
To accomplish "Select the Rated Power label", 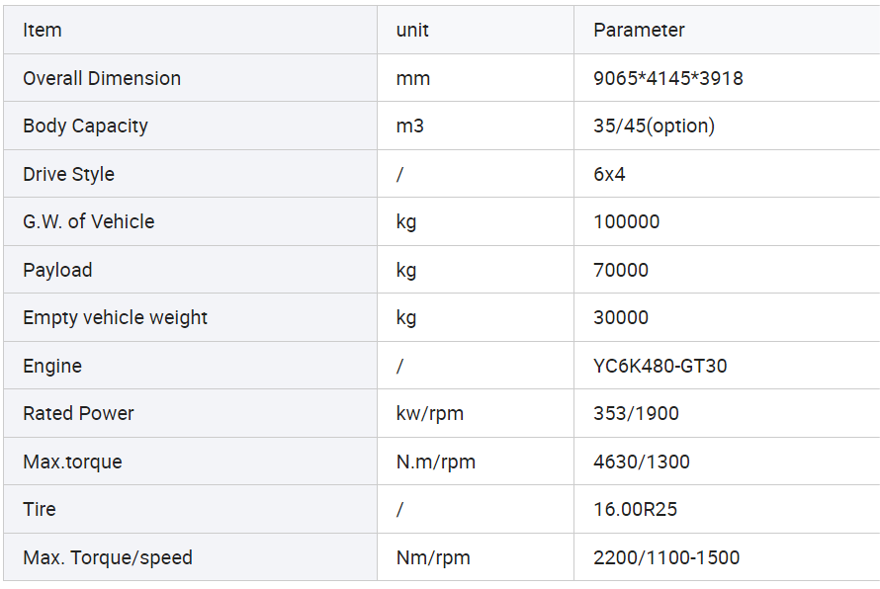I will (78, 413).
